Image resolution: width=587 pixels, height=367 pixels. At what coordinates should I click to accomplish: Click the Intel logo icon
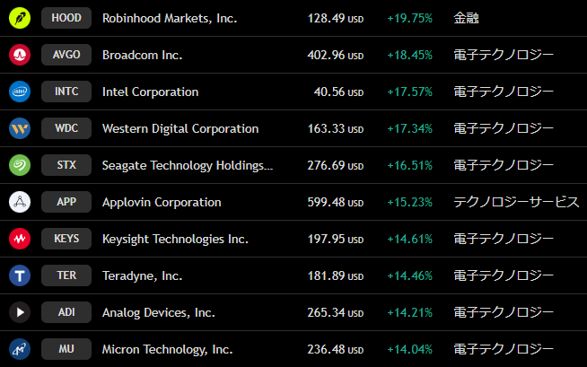[20, 92]
